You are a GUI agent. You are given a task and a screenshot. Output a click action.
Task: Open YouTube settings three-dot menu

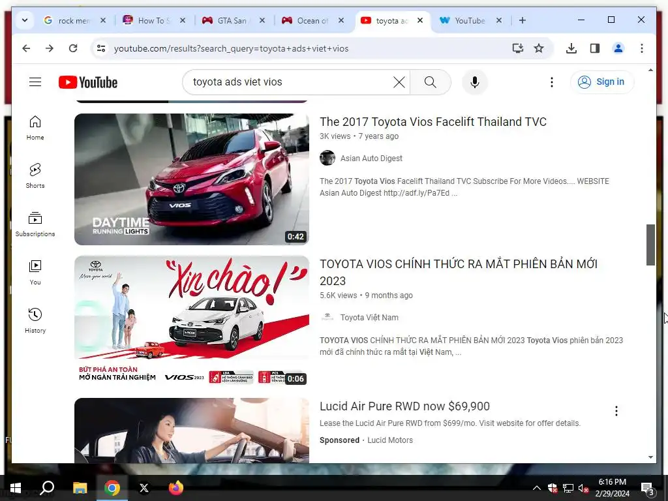(x=552, y=82)
